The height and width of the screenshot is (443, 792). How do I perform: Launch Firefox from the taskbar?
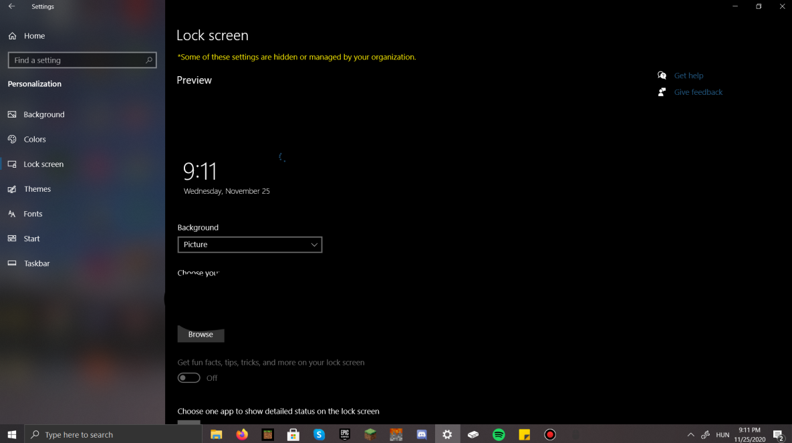[x=242, y=434]
